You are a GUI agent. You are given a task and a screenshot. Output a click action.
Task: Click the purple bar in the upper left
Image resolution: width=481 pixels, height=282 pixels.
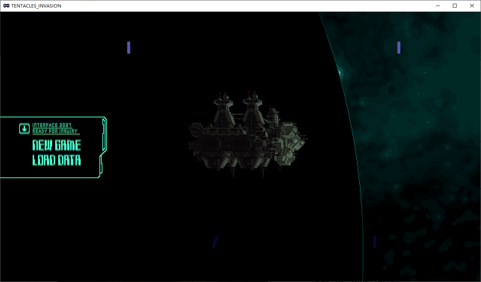pos(129,48)
